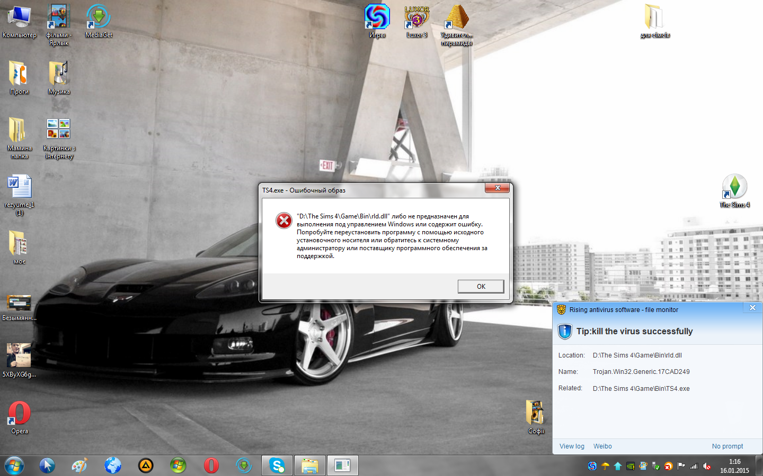Screen dimensions: 763x476
Task: Open the muted volume tray icon
Action: 707,466
